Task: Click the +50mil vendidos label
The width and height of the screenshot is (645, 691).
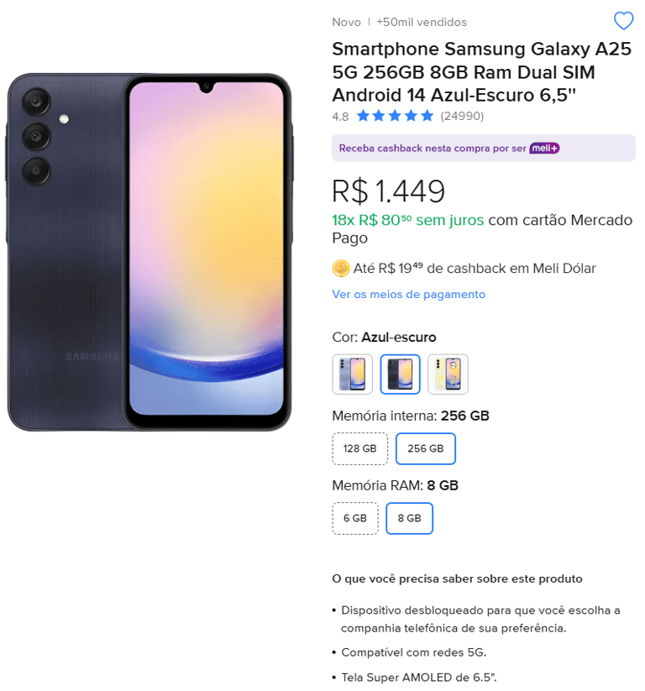Action: point(422,22)
